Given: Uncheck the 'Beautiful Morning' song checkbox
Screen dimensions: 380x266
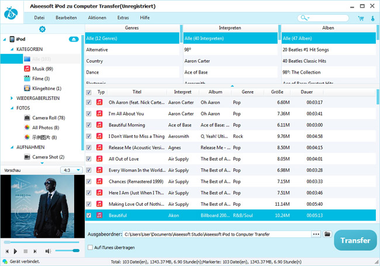Looking at the screenshot, I should (89, 125).
